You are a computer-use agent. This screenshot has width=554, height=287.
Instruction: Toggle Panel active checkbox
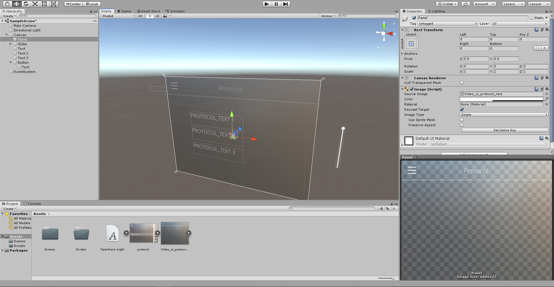[x=414, y=18]
